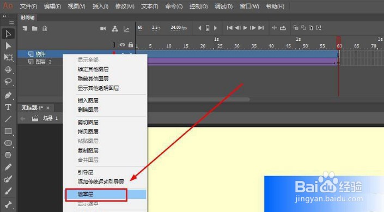Toggle outline color for 物件 layer
The width and height of the screenshot is (384, 212).
(114, 53)
